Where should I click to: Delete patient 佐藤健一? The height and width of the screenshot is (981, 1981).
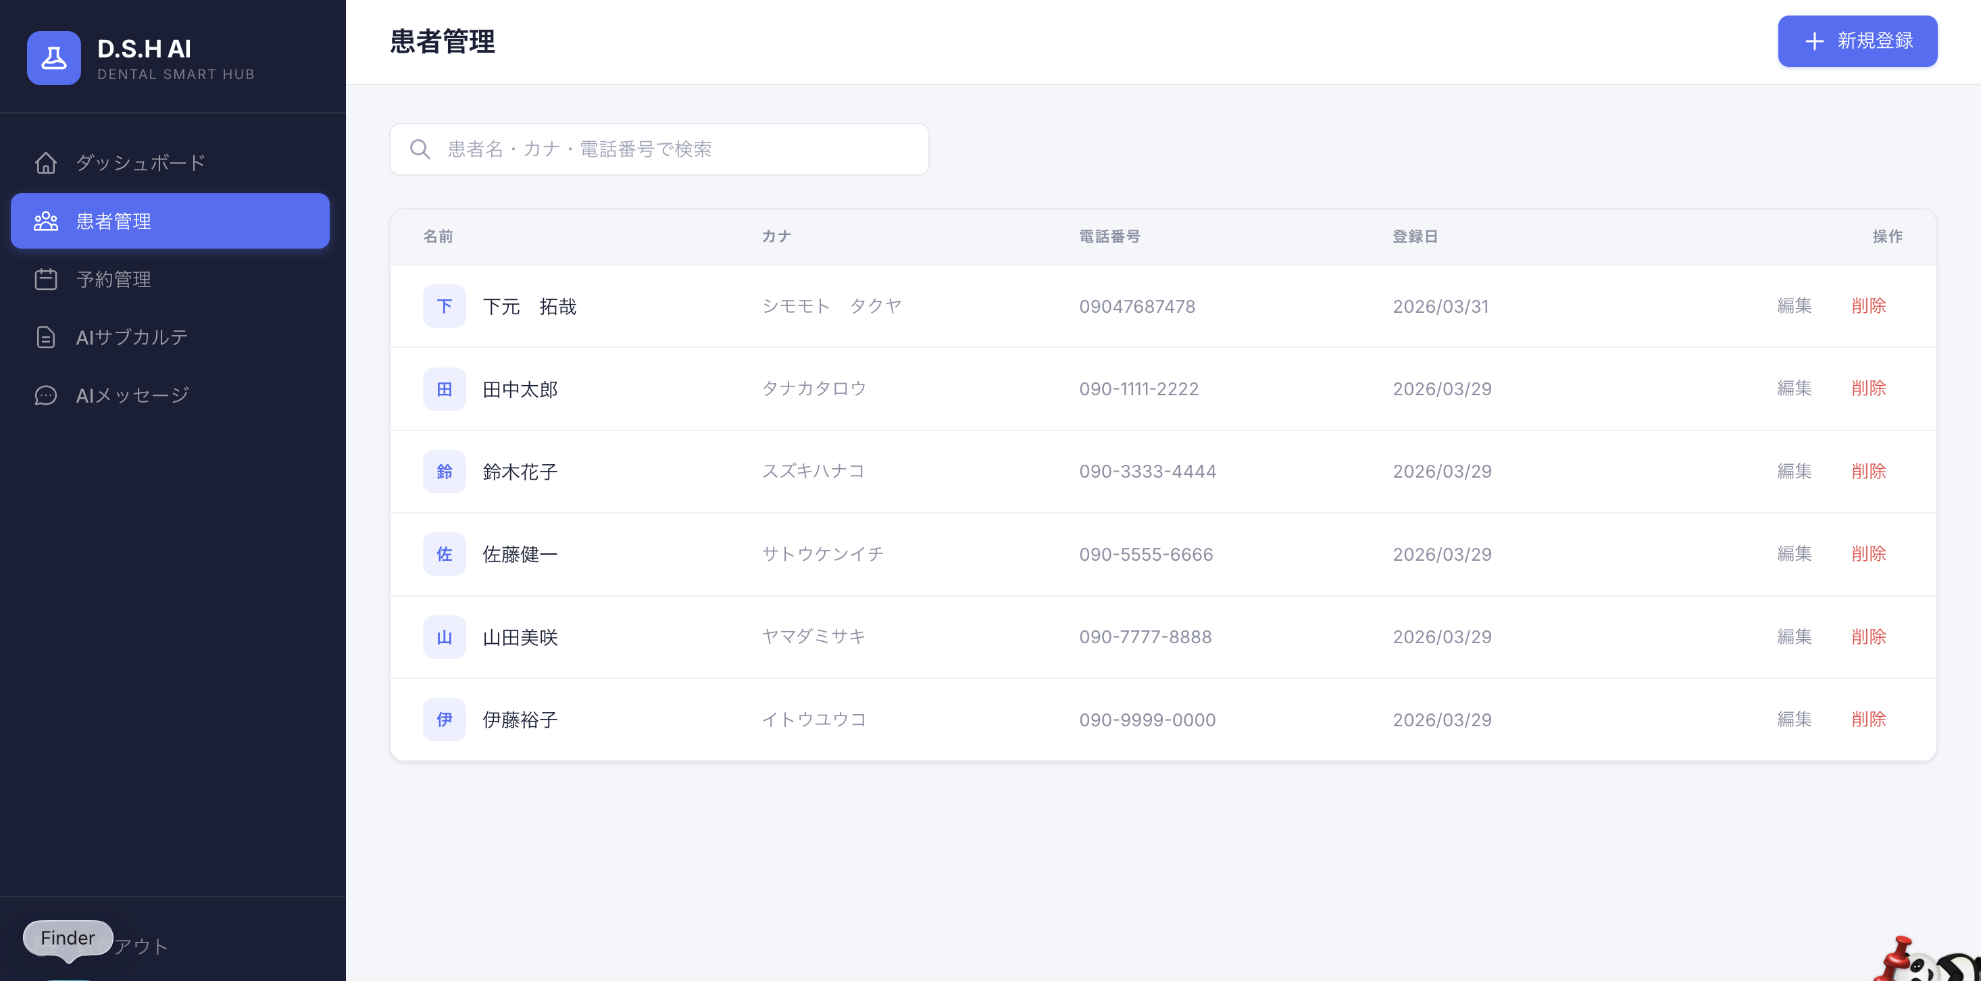coord(1869,553)
